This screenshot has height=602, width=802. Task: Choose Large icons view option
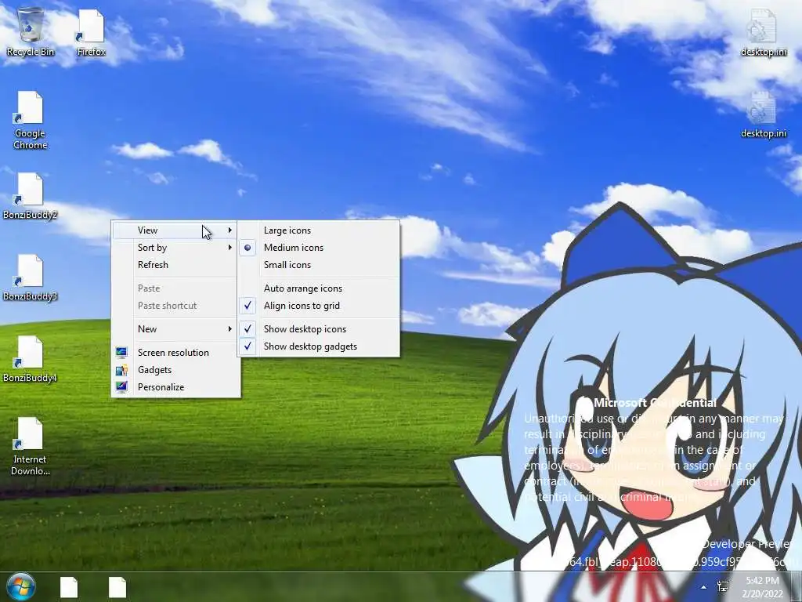click(318, 230)
